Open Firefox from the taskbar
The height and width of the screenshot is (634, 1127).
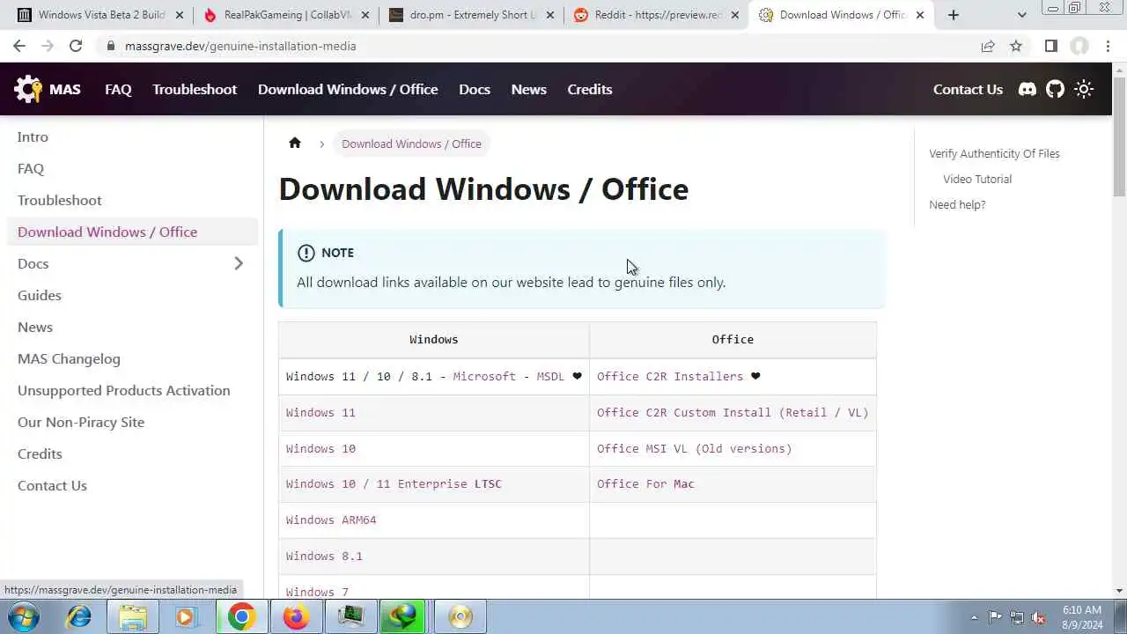[295, 616]
